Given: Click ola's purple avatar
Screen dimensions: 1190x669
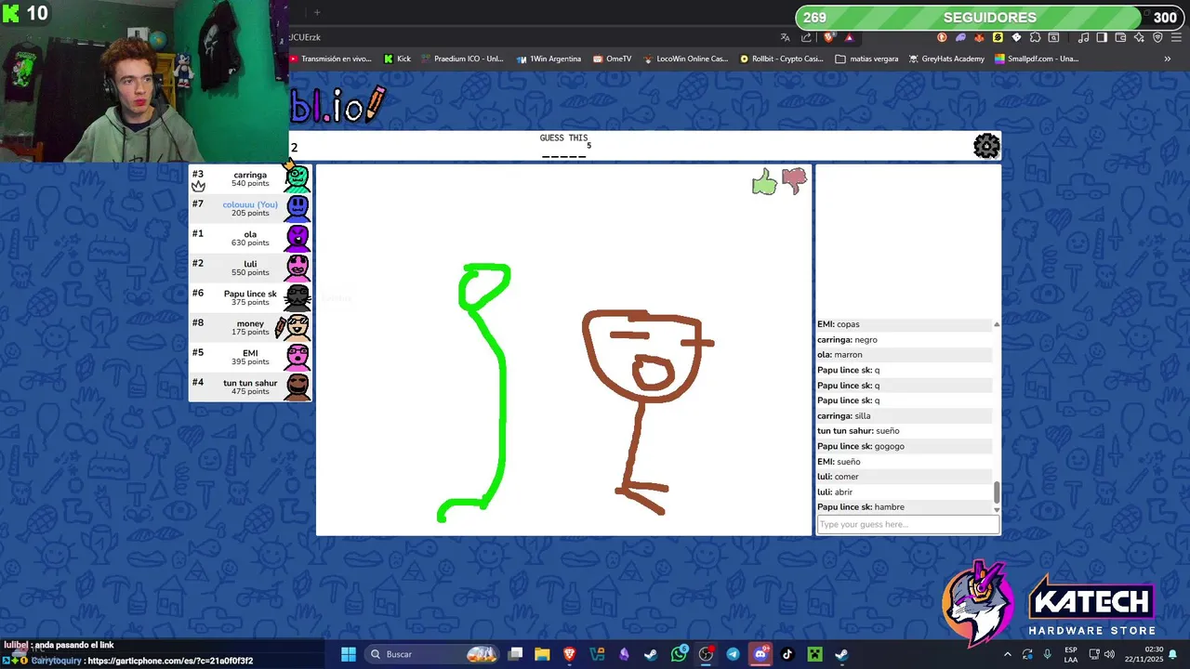Looking at the screenshot, I should coord(297,238).
